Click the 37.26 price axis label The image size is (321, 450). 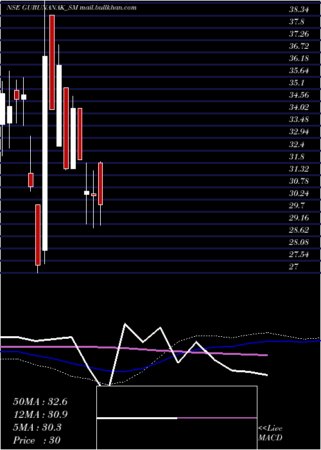[299, 34]
